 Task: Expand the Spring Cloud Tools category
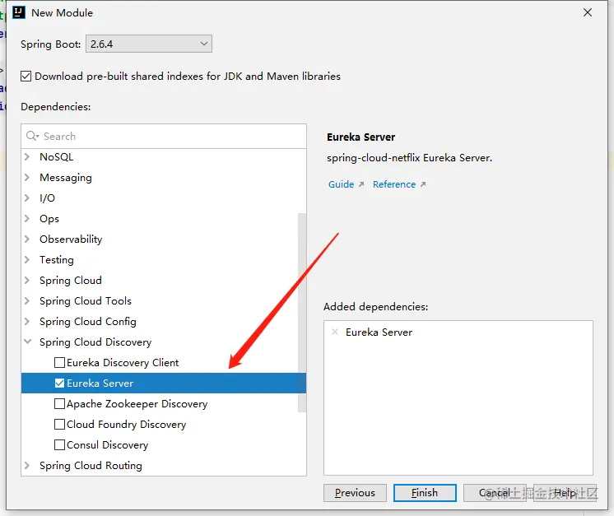[27, 300]
